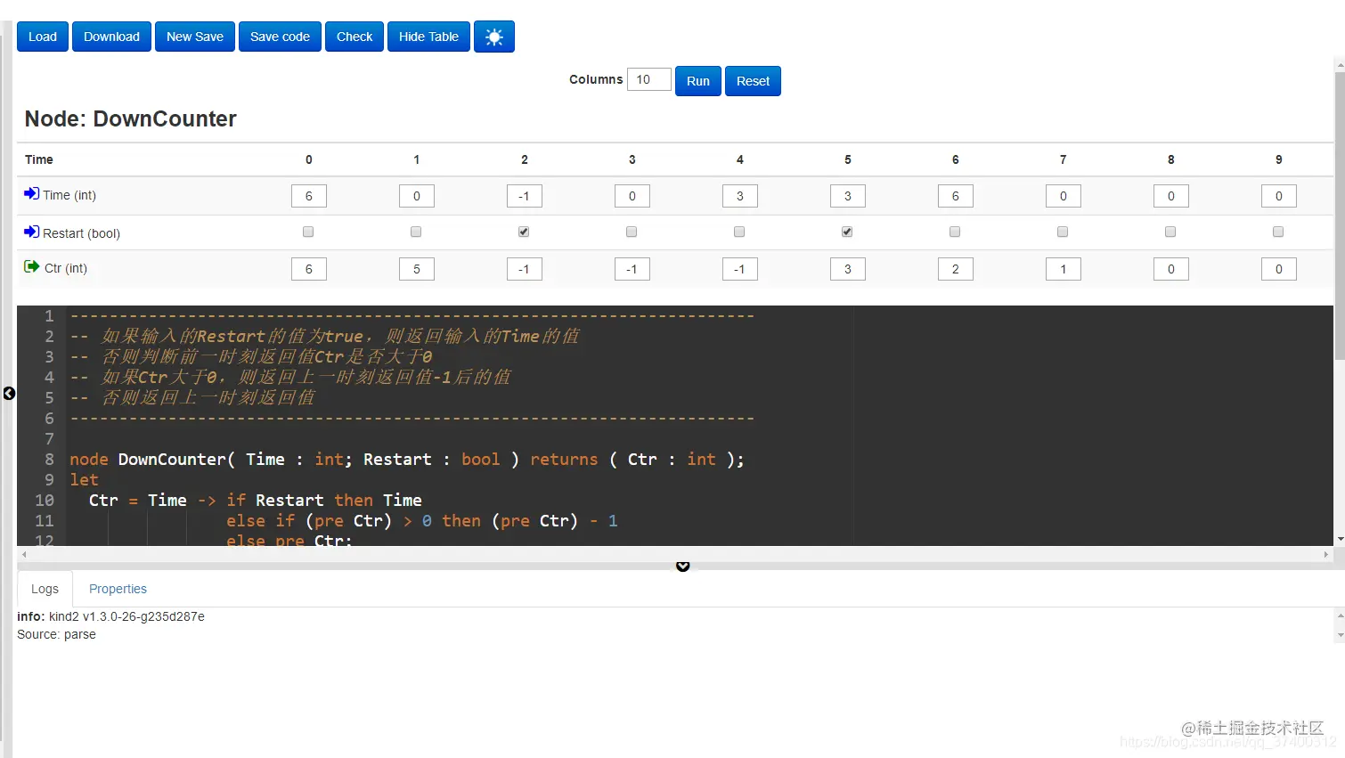The height and width of the screenshot is (758, 1345).
Task: Toggle Restart checkbox at time 9
Action: pyautogui.click(x=1278, y=232)
